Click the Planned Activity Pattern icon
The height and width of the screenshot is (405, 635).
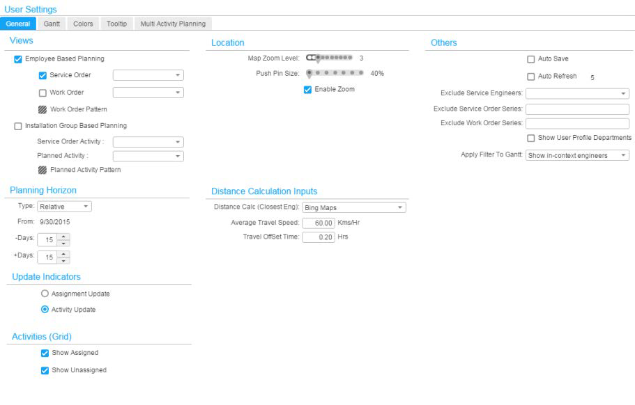[43, 169]
